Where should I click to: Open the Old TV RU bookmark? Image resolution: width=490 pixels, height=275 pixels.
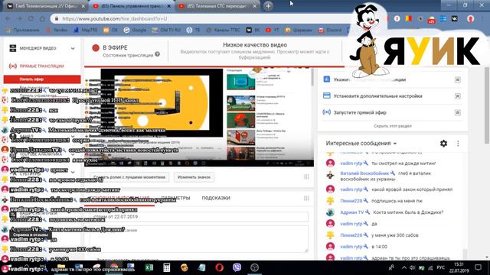166,30
